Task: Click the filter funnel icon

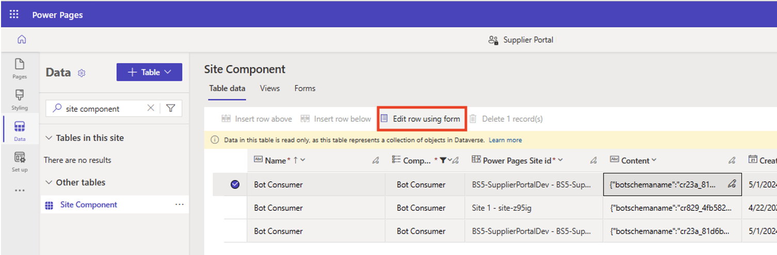Action: 171,108
